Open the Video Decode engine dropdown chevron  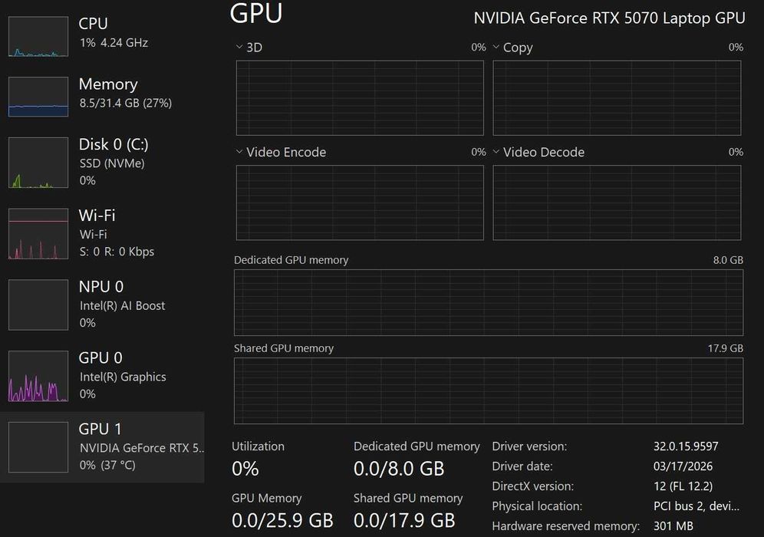[x=496, y=152]
